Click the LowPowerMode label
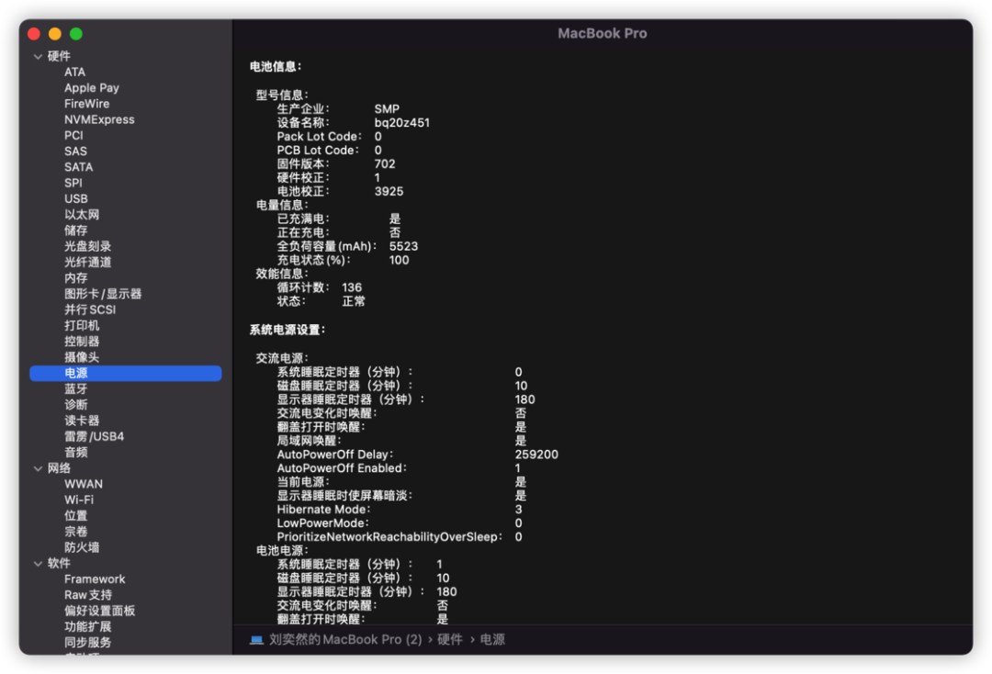992x674 pixels. [x=322, y=522]
